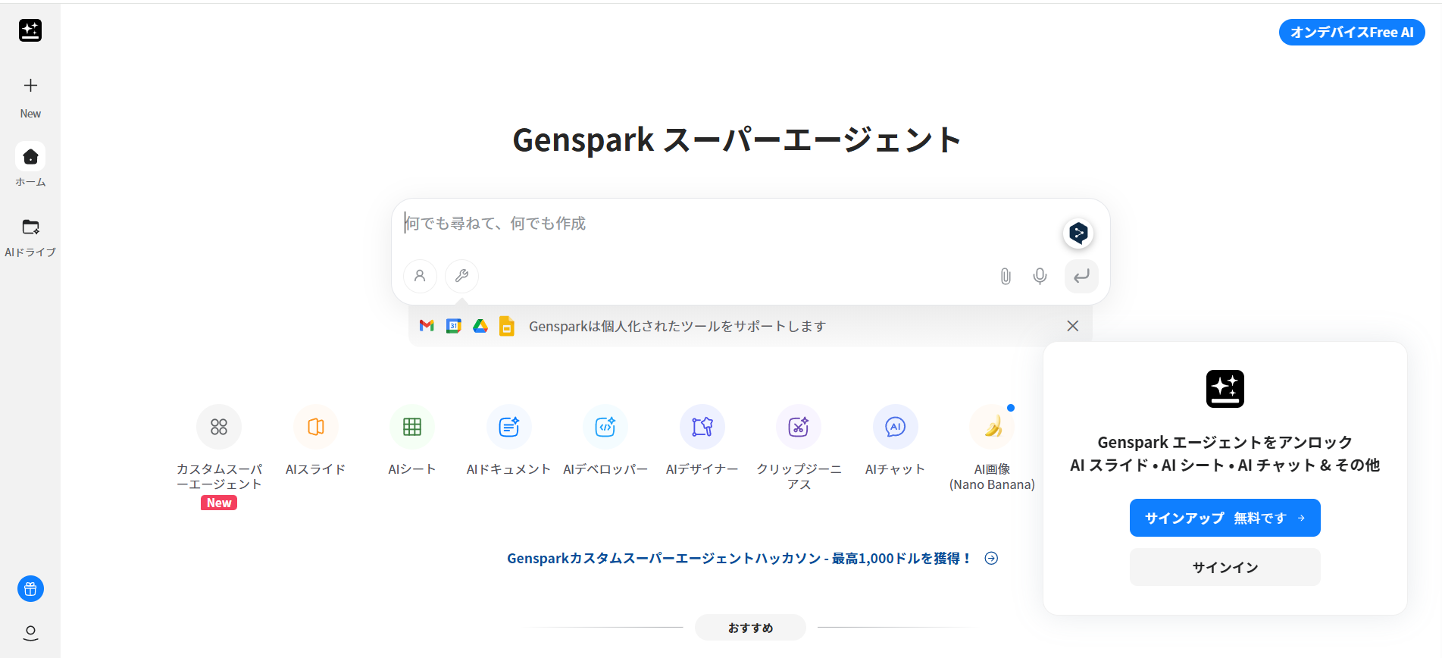Select the AIデベロッパー agent
1442x658 pixels.
605,428
